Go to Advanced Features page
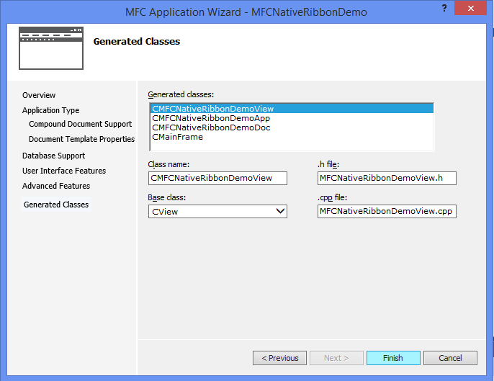The width and height of the screenshot is (494, 381). [56, 186]
